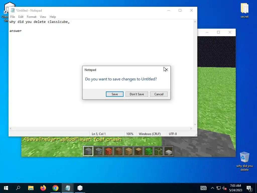This screenshot has width=257, height=193.
Task: Select the glass block in the hotbar
Action: click(x=159, y=151)
